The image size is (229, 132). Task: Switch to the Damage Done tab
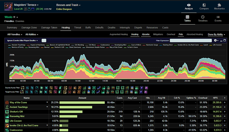[29, 28]
